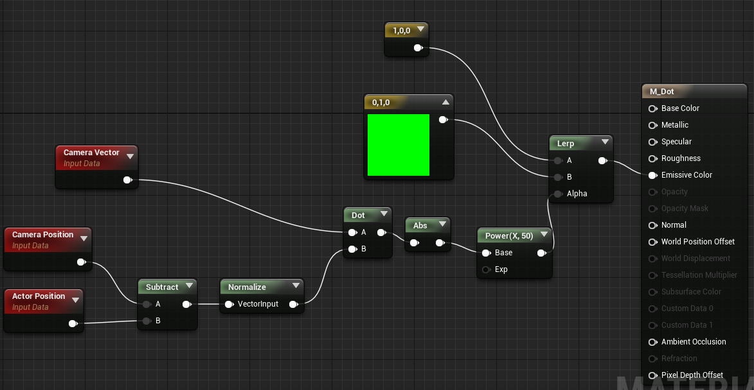754x390 pixels.
Task: Click the Subtract node B input pin
Action: [x=147, y=321]
